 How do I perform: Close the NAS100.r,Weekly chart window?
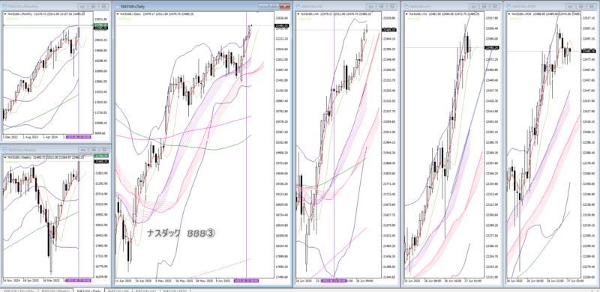point(103,150)
